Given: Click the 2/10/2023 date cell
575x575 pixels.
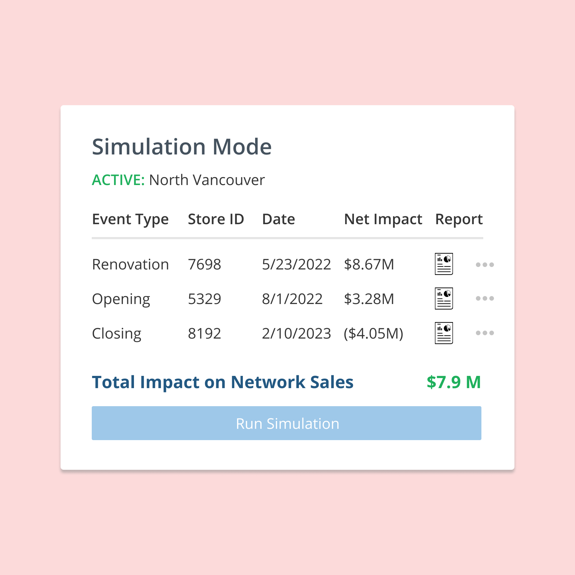Looking at the screenshot, I should tap(296, 334).
